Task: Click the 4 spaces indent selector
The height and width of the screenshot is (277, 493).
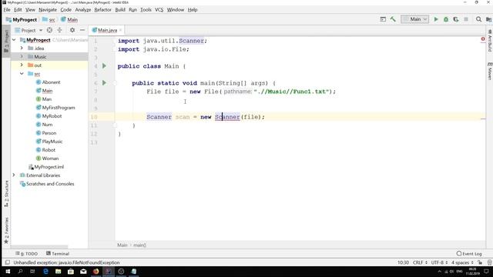Action: point(462,262)
